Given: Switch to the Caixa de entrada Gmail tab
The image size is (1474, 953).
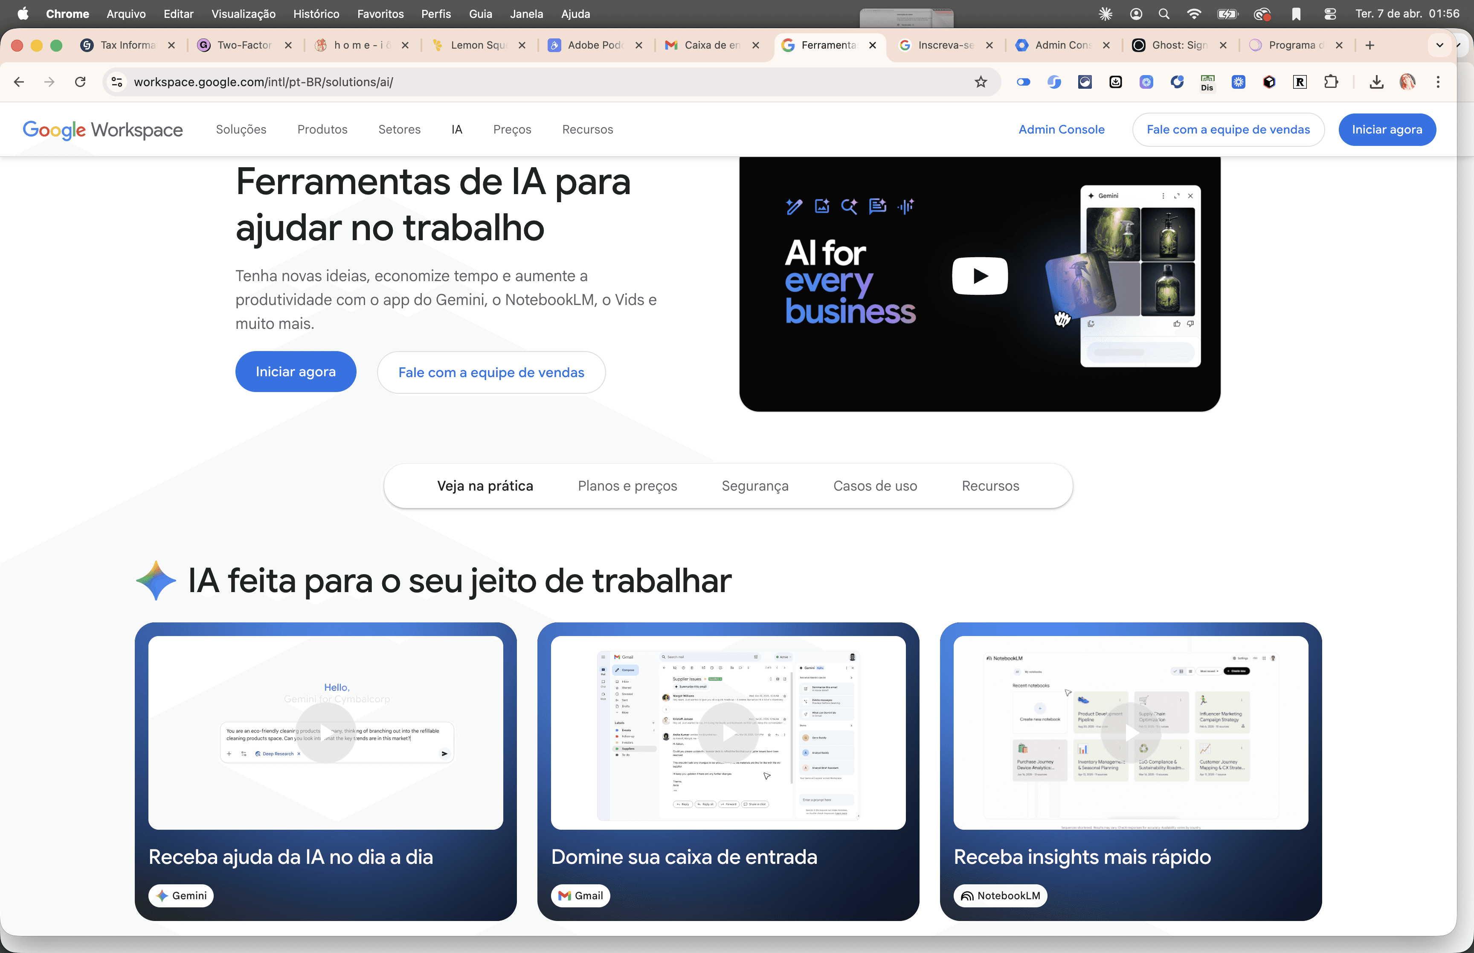Looking at the screenshot, I should point(711,45).
